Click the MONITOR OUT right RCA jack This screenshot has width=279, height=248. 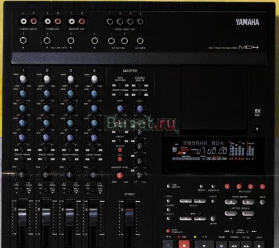coord(82,21)
